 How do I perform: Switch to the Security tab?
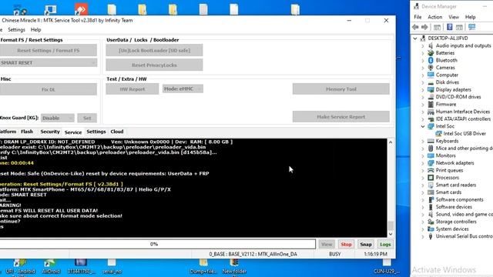[50, 132]
